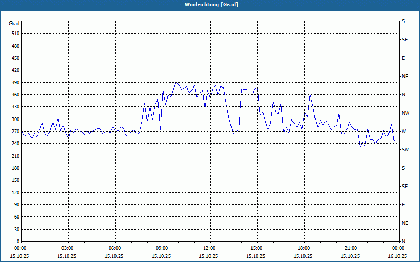Click the 15.10.25 date under 12:00

tap(208, 256)
